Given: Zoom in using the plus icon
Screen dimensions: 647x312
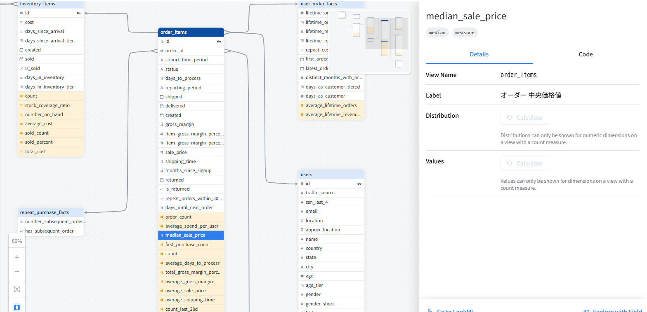Looking at the screenshot, I should [17, 257].
